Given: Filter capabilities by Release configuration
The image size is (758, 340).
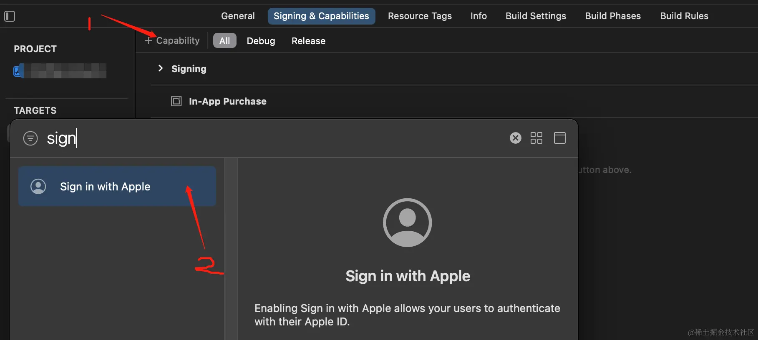Looking at the screenshot, I should pos(308,41).
